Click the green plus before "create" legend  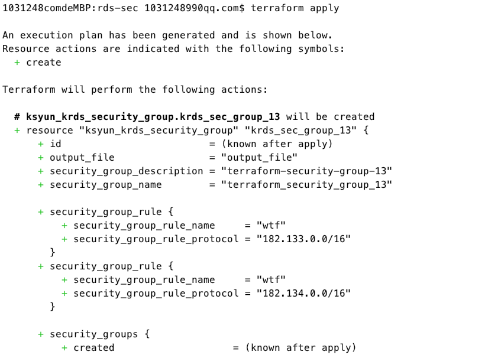(17, 63)
